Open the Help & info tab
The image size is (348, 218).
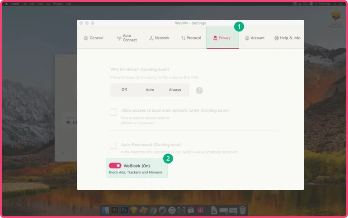287,38
